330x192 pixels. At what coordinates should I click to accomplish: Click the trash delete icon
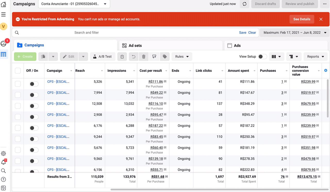[144, 57]
